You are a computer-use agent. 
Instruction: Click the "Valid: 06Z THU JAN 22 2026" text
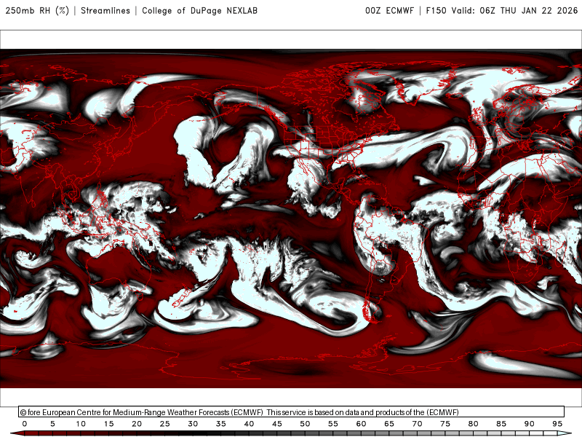(514, 10)
